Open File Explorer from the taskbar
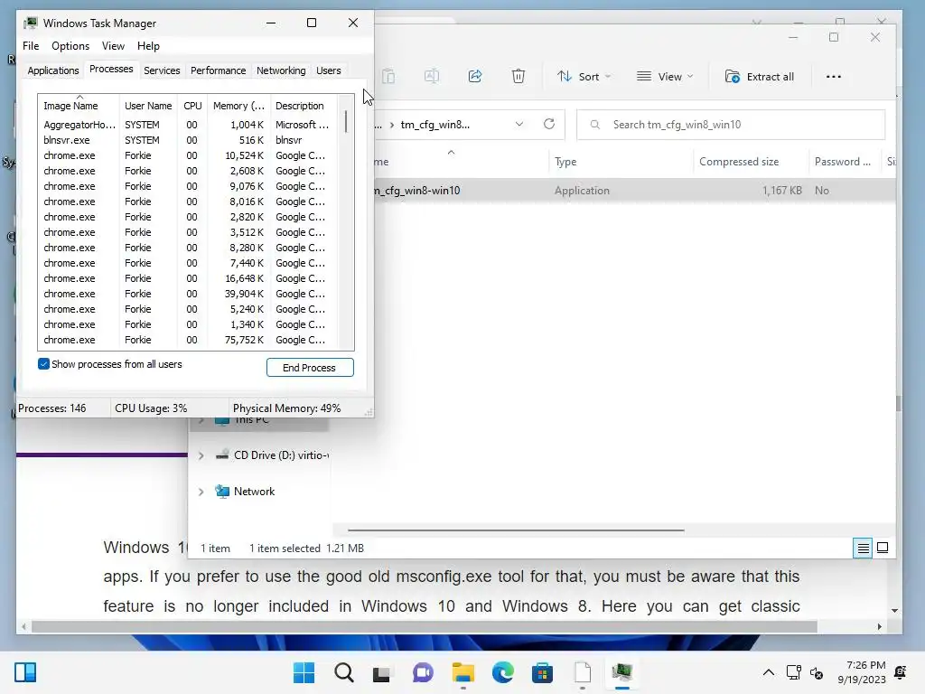 (x=463, y=672)
